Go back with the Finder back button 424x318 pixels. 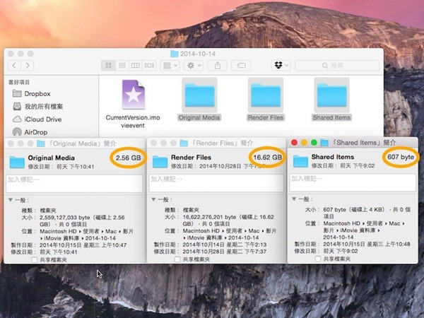pos(14,65)
